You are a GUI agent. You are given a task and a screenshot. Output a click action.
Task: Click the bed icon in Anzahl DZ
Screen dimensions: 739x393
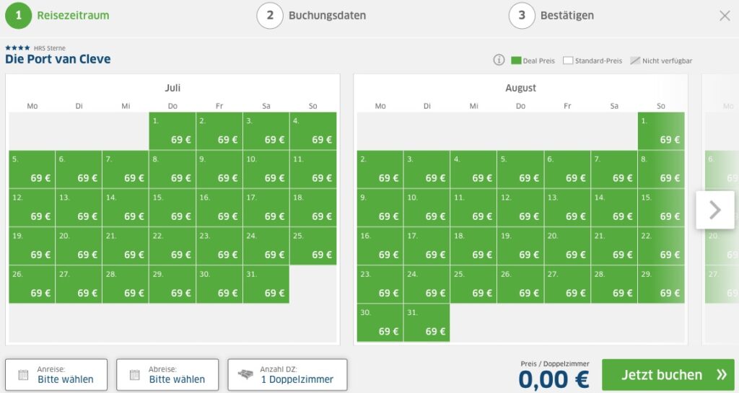point(245,375)
